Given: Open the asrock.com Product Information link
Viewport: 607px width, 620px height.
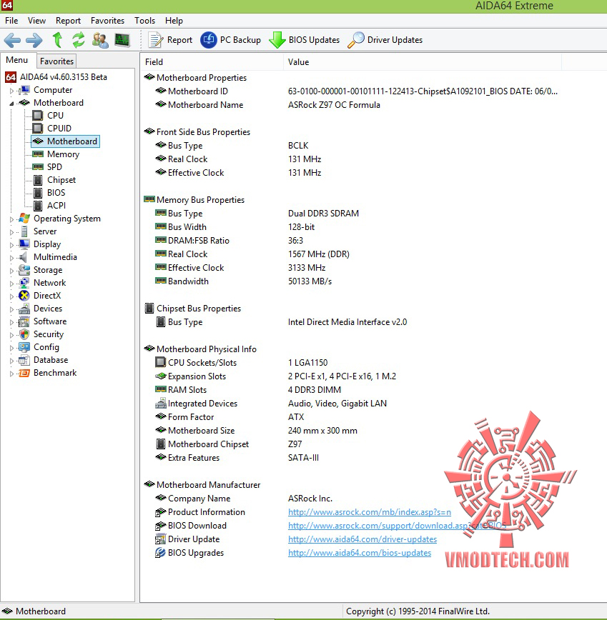Looking at the screenshot, I should 369,512.
